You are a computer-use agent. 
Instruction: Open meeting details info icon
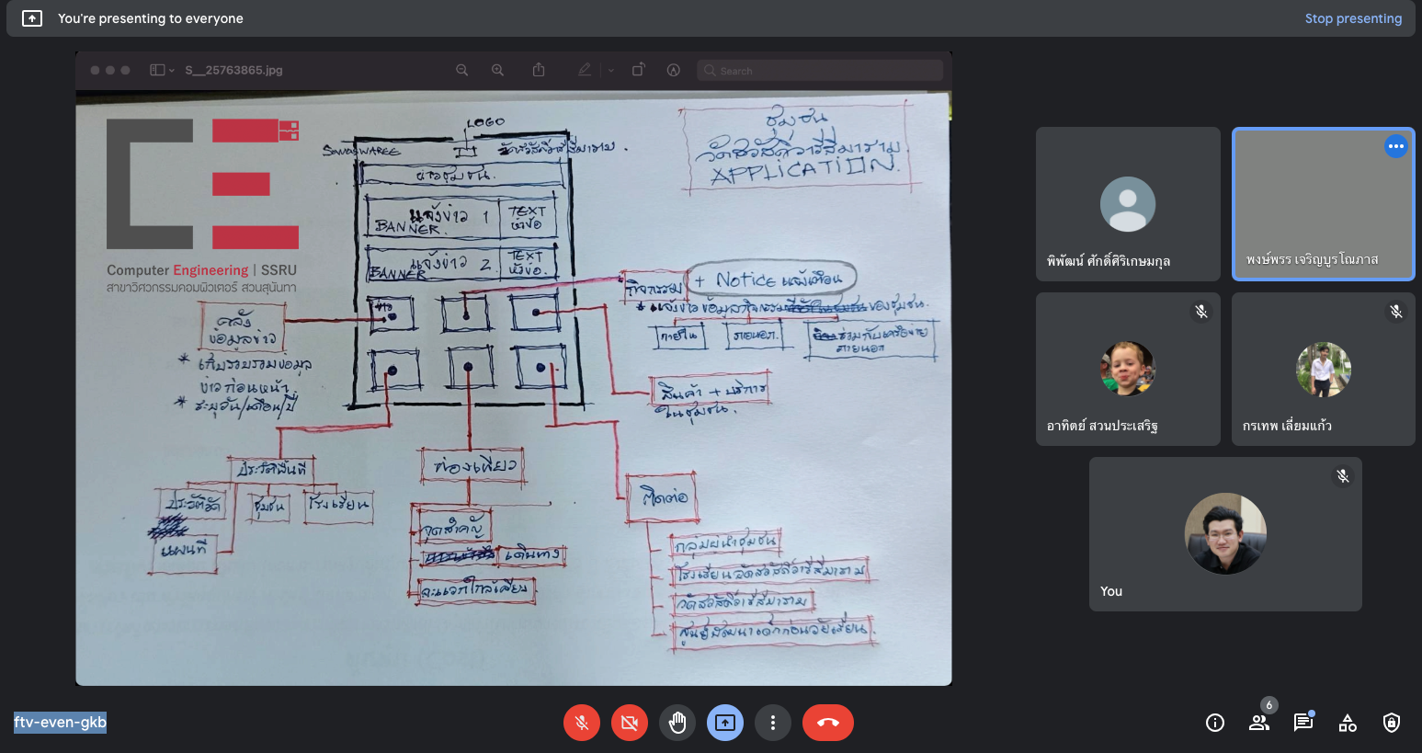(x=1215, y=723)
